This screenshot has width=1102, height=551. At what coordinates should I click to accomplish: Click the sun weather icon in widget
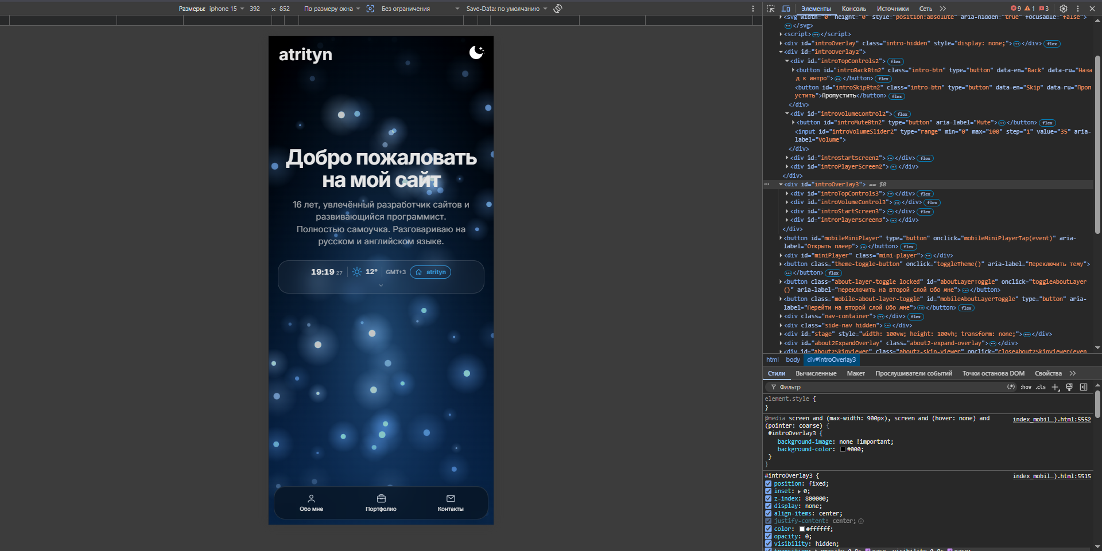click(x=357, y=272)
